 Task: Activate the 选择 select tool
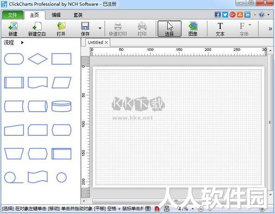tap(169, 29)
